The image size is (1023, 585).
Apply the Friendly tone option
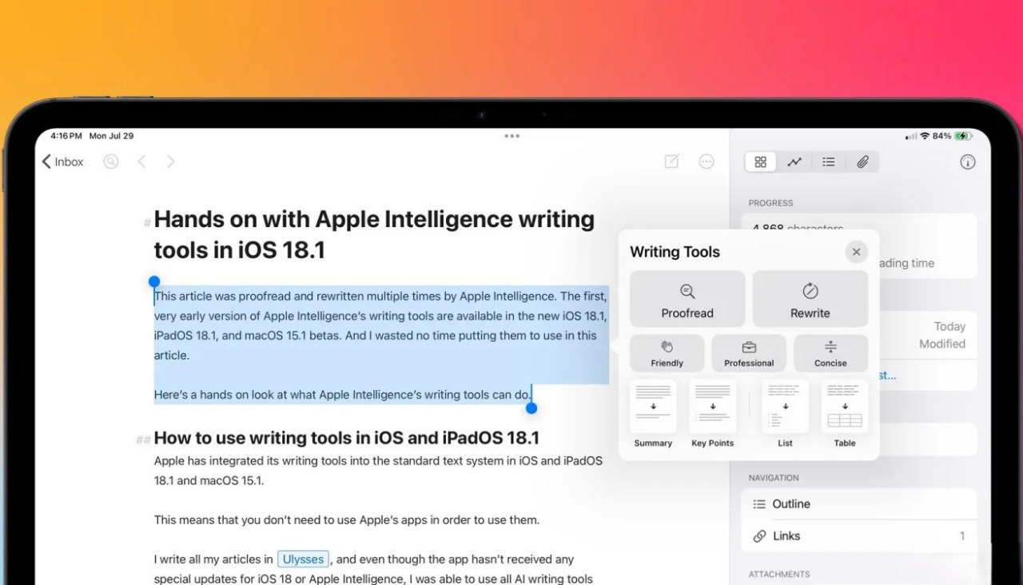pyautogui.click(x=667, y=353)
